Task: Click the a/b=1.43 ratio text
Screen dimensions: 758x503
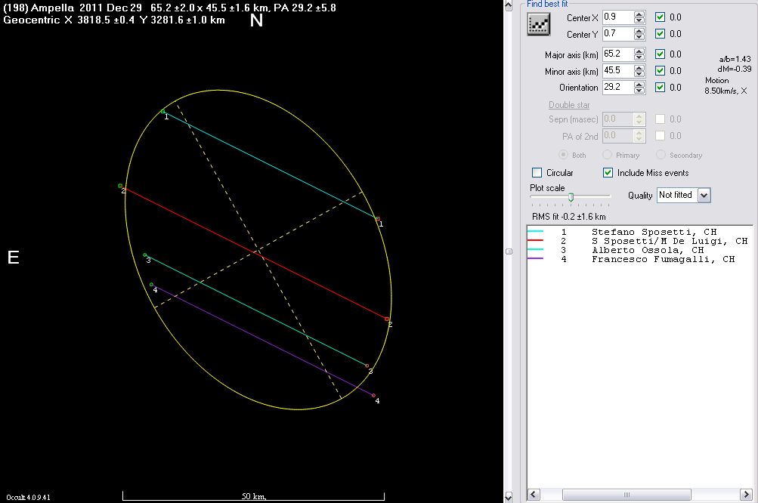Action: 735,59
